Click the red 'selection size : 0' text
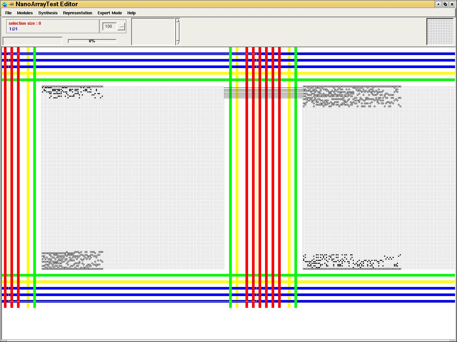The height and width of the screenshot is (342, 457). click(x=25, y=23)
